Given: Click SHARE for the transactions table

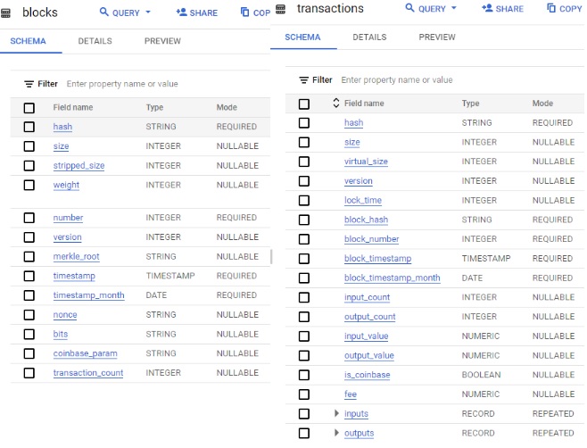Looking at the screenshot, I should pos(503,9).
